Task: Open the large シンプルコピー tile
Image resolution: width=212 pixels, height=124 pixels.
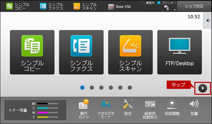Action: pos(32,52)
